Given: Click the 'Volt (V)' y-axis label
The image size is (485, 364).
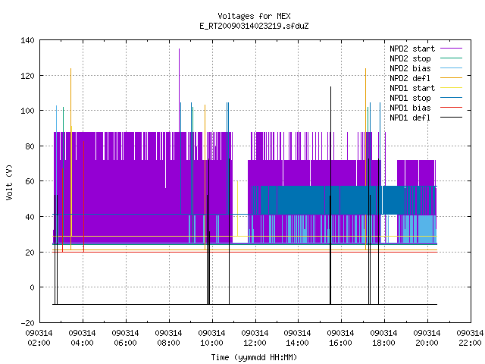Looking at the screenshot, I should [x=9, y=182].
